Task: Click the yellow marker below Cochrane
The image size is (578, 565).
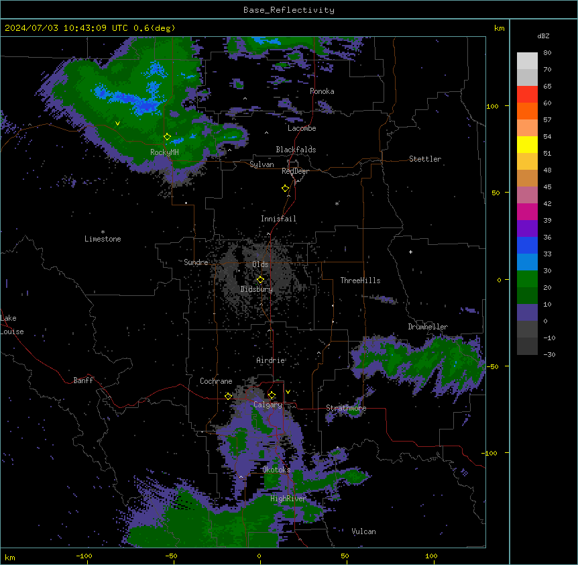Action: pyautogui.click(x=228, y=397)
